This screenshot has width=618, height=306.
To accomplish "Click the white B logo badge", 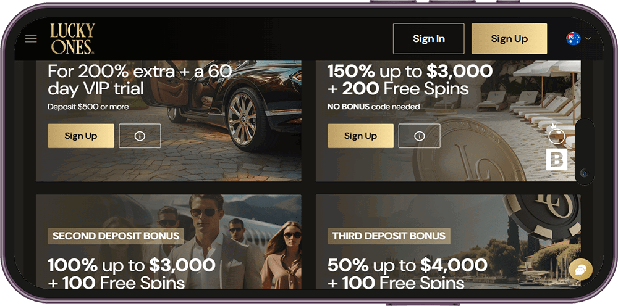I will pyautogui.click(x=557, y=159).
